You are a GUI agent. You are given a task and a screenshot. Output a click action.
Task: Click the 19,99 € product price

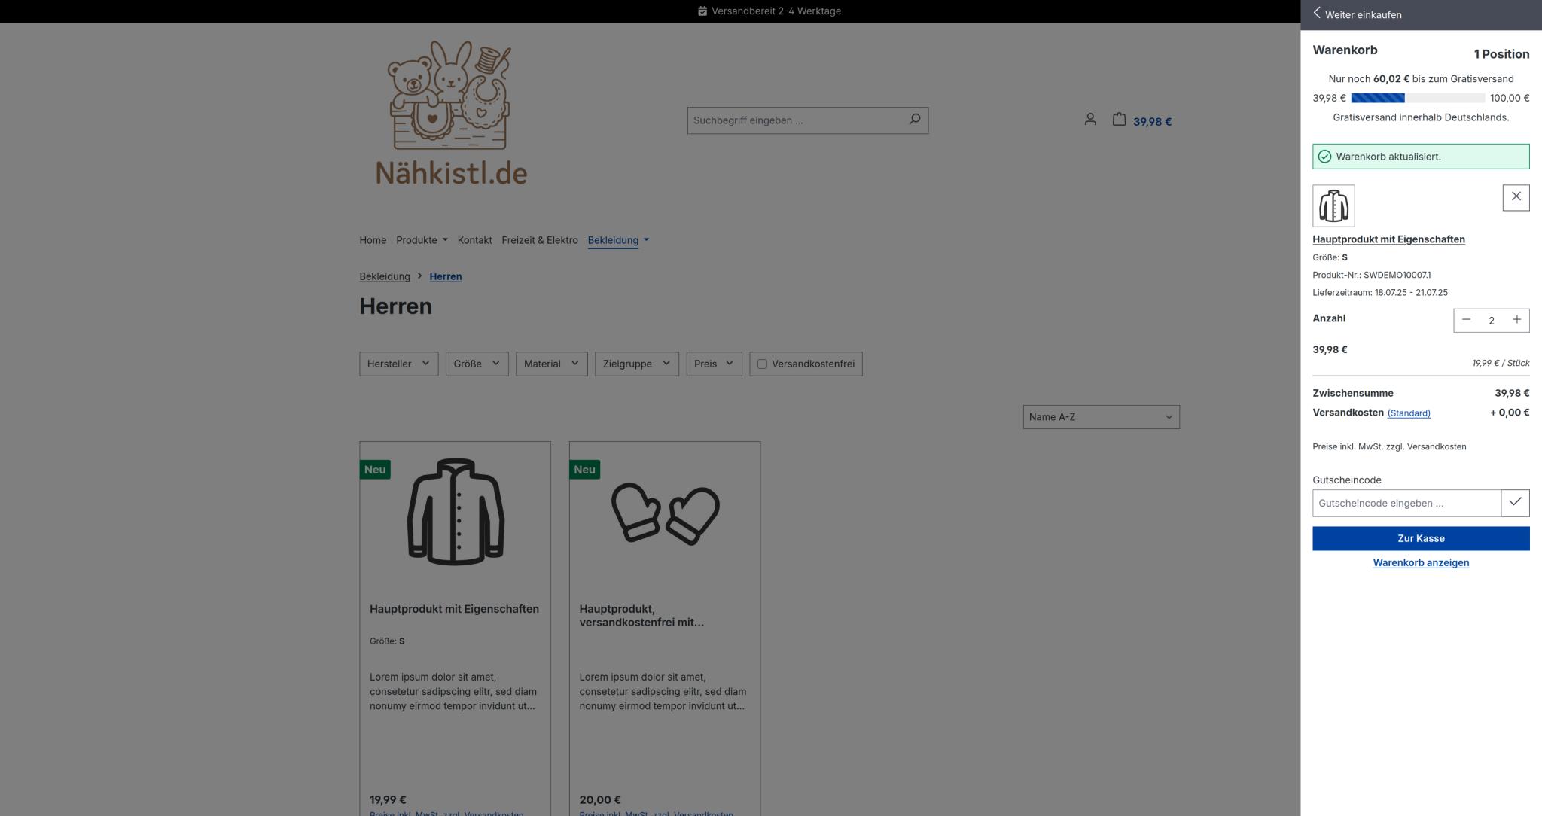(x=388, y=799)
